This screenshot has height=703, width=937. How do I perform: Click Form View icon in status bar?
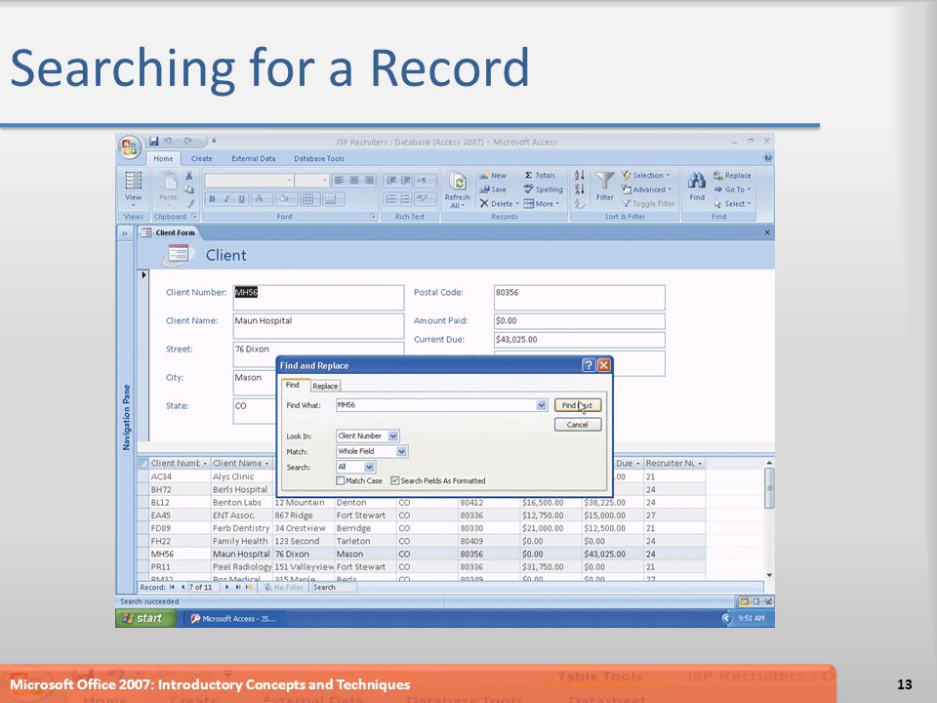pos(745,601)
